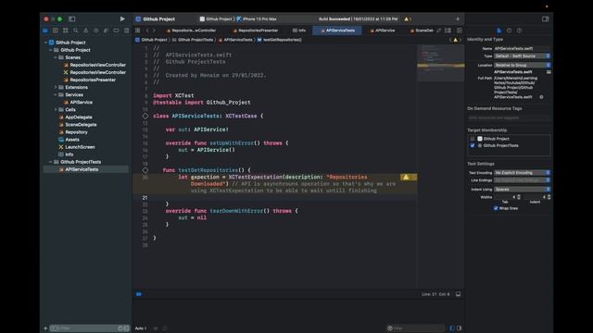
Task: Choose file location with folder icon
Action: [549, 72]
